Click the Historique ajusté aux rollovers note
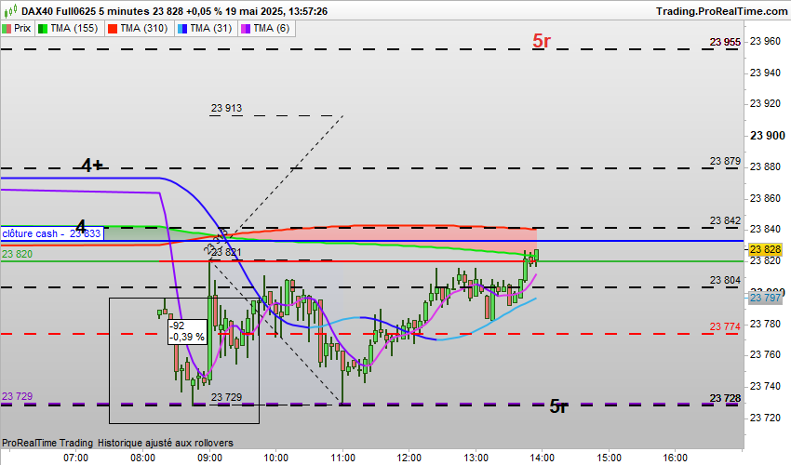Screen dimensions: 791x465 166,443
